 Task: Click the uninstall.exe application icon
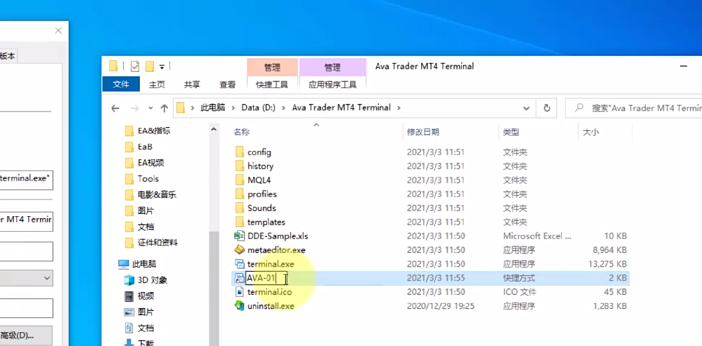click(239, 306)
